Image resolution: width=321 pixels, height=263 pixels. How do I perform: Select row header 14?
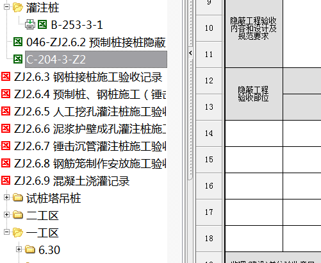(x=209, y=133)
